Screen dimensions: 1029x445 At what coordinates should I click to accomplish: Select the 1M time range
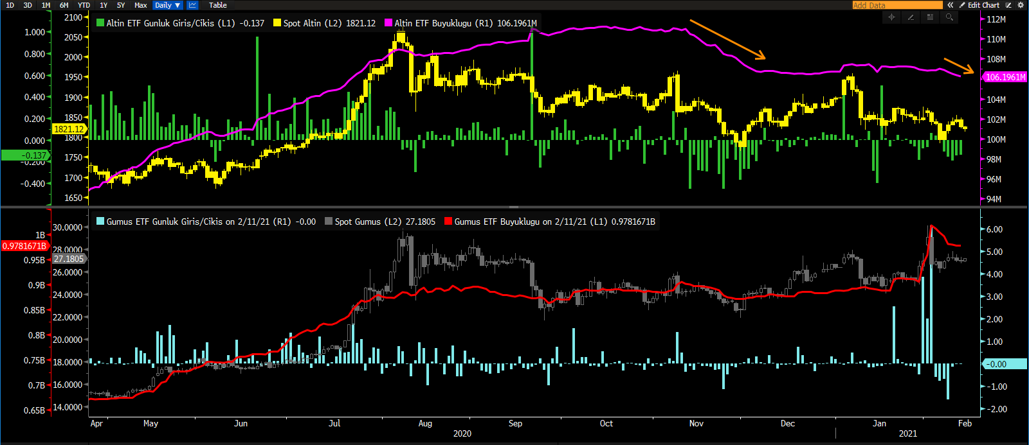pos(46,5)
